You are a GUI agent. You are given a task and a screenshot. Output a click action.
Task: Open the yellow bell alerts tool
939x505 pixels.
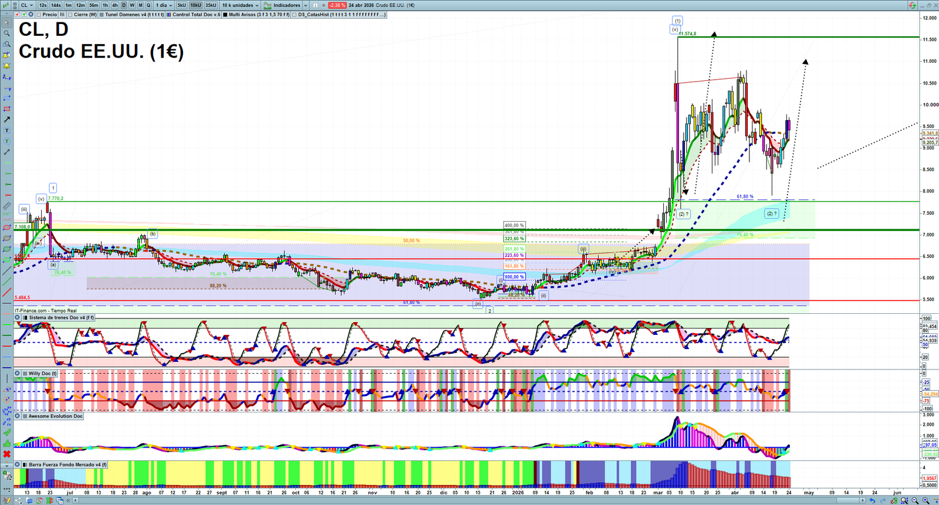[x=6, y=66]
